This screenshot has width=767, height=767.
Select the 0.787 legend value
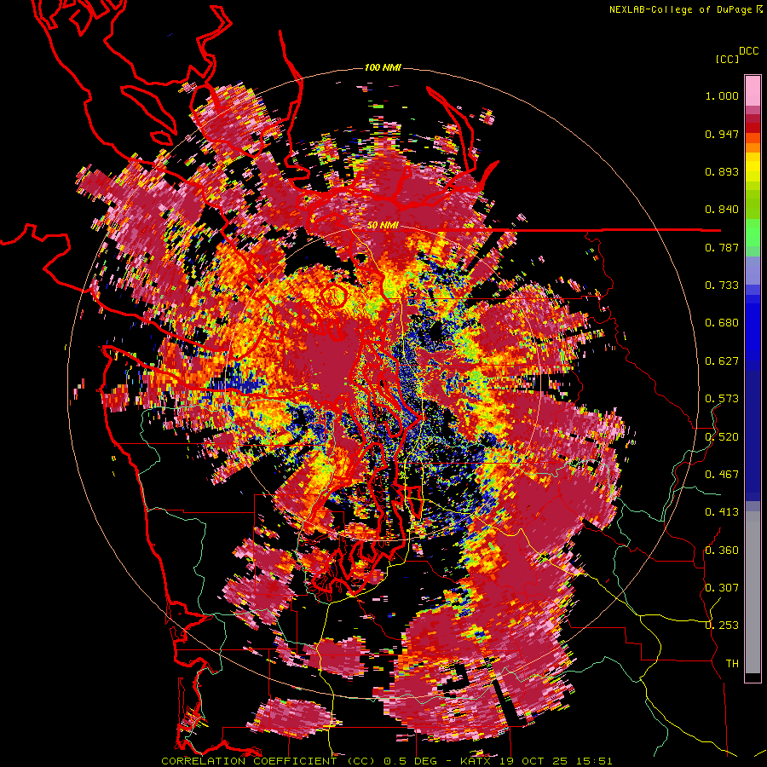tap(722, 247)
